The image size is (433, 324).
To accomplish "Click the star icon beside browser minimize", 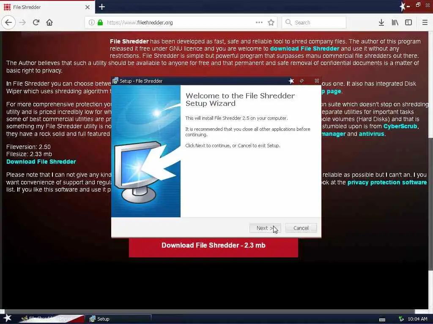I will (402, 6).
